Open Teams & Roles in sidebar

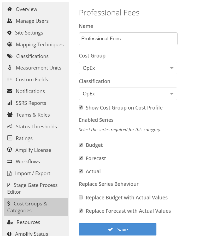(33, 115)
